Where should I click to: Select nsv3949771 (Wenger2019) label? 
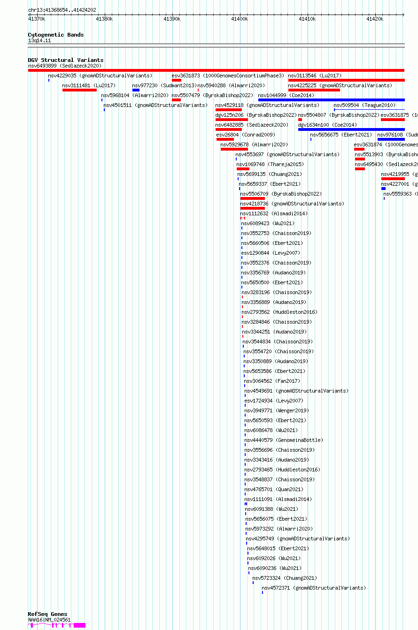point(277,410)
